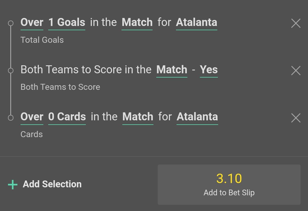Click the green plus icon
Viewport: 308px width, 211px height.
(13, 184)
